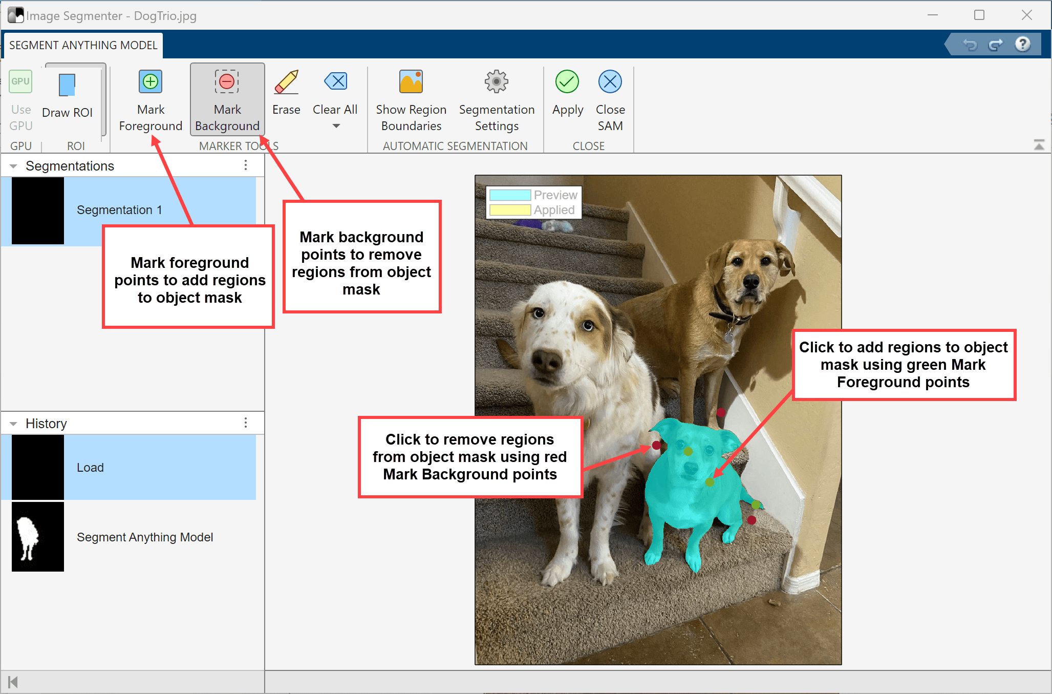The image size is (1052, 694).
Task: Open Segmentation Settings gear
Action: click(496, 82)
